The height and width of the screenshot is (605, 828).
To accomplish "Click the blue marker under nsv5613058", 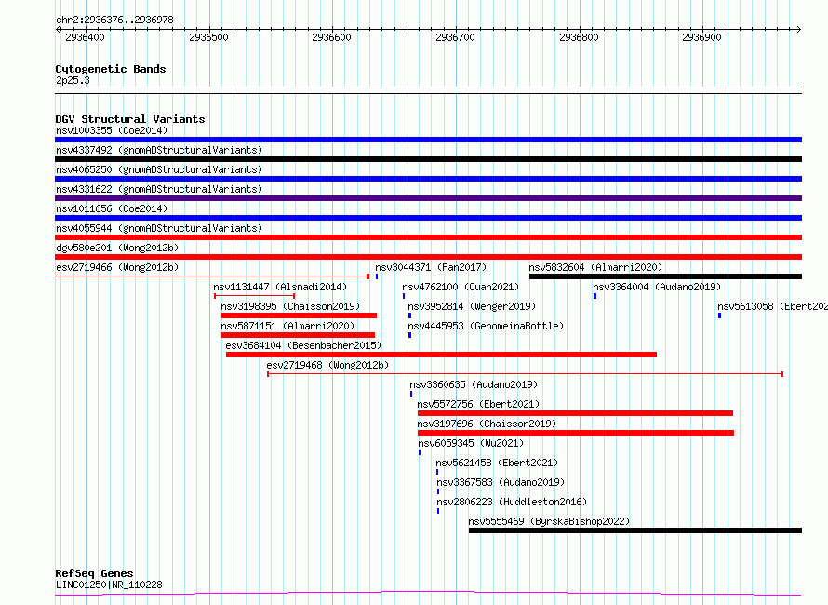I will pos(720,316).
